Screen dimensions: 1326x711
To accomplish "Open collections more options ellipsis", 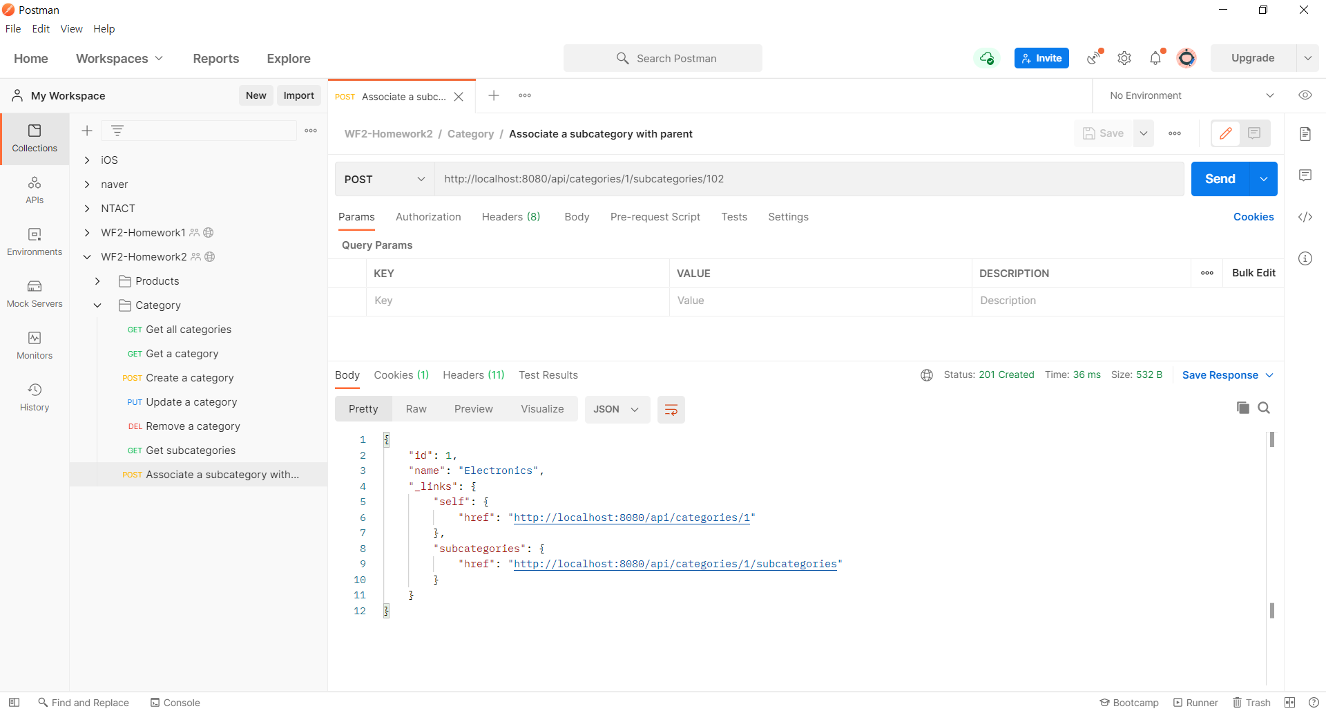I will coord(311,131).
